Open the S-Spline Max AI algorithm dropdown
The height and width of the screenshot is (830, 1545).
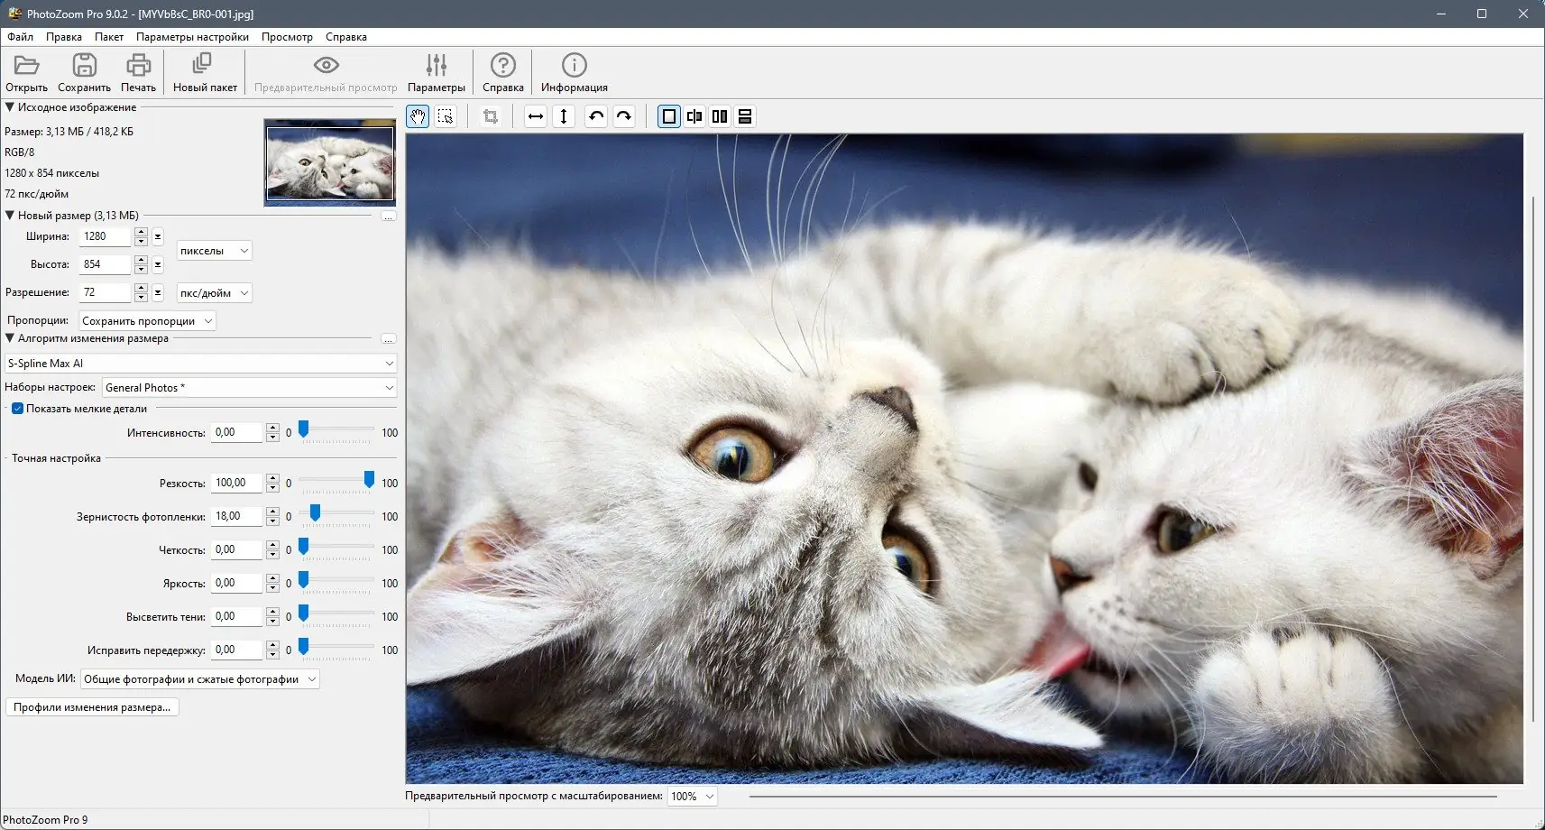pyautogui.click(x=200, y=364)
